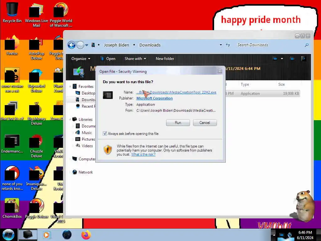Image resolution: width=321 pixels, height=241 pixels.
Task: Click the help icon in Explorer toolbar
Action: click(x=303, y=59)
